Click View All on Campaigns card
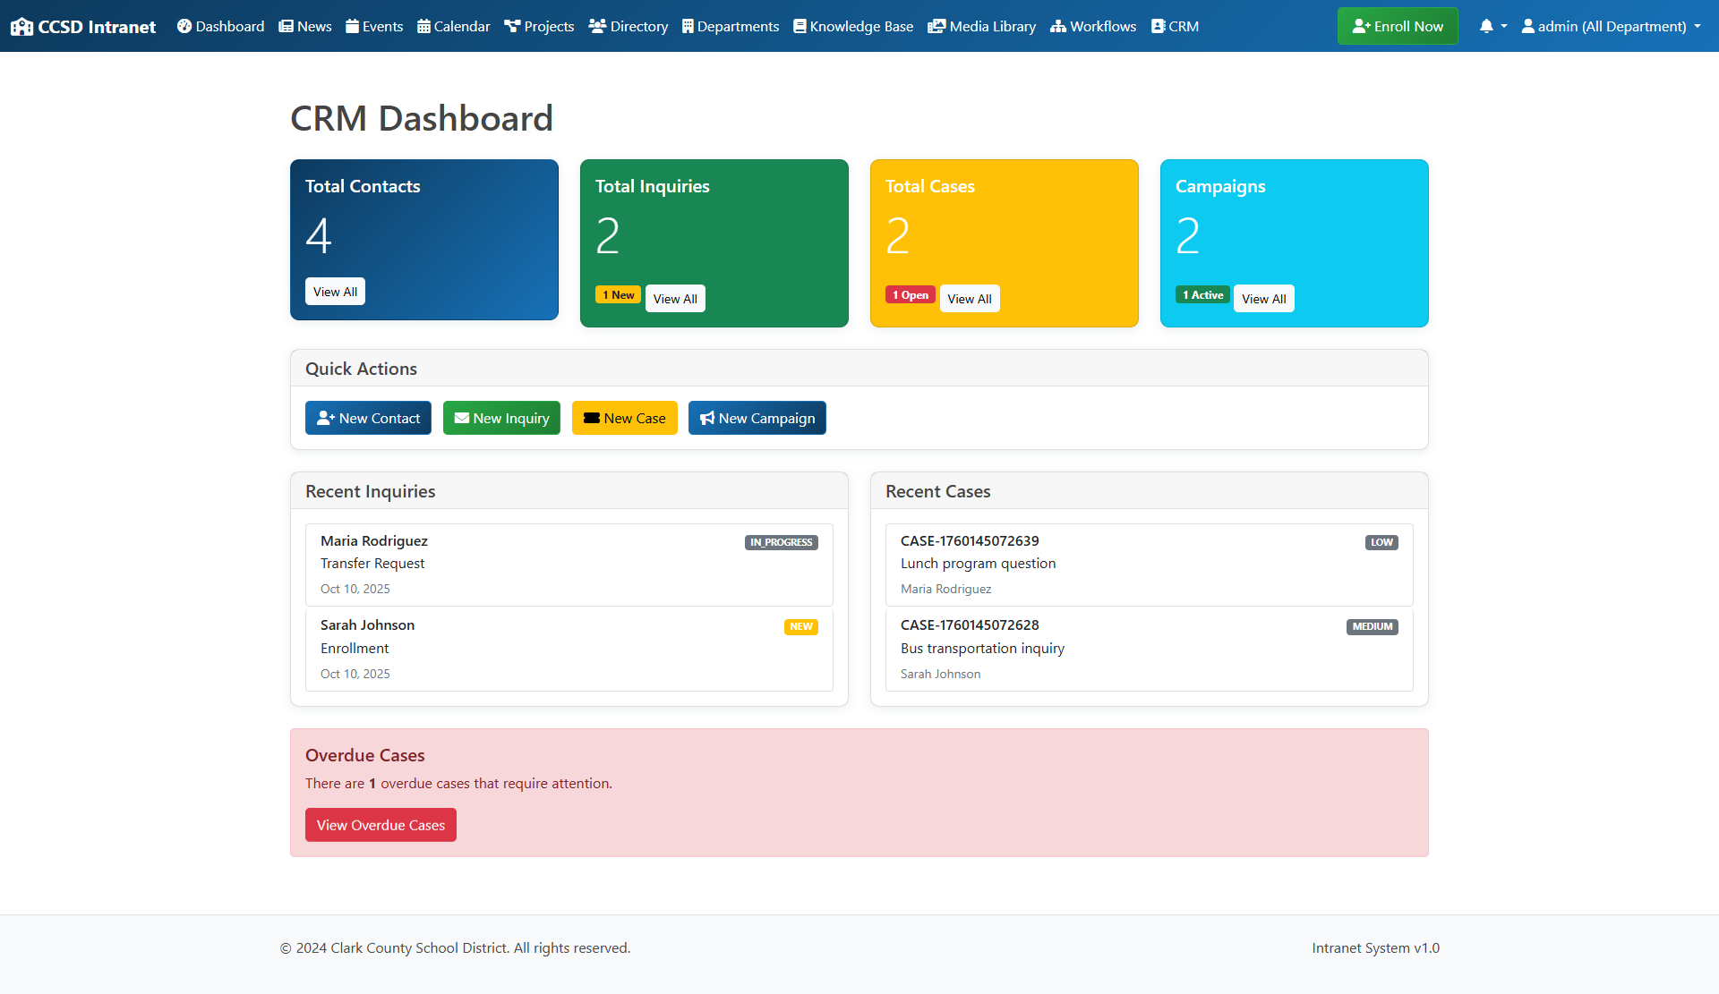1719x994 pixels. [x=1263, y=299]
